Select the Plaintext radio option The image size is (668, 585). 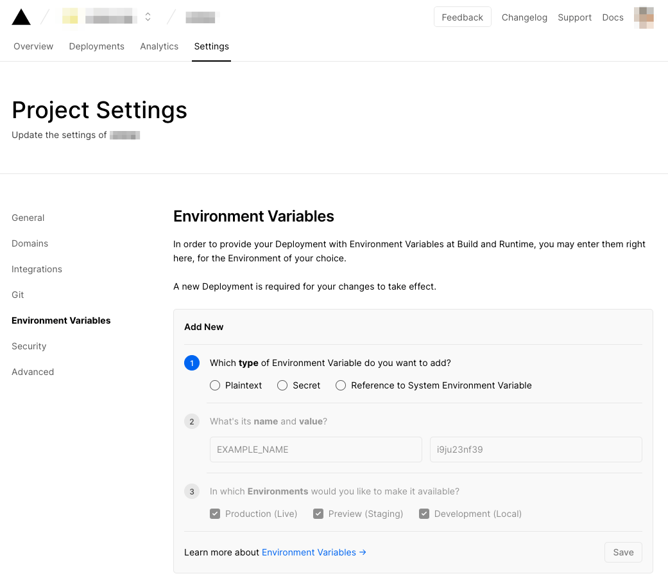point(216,385)
